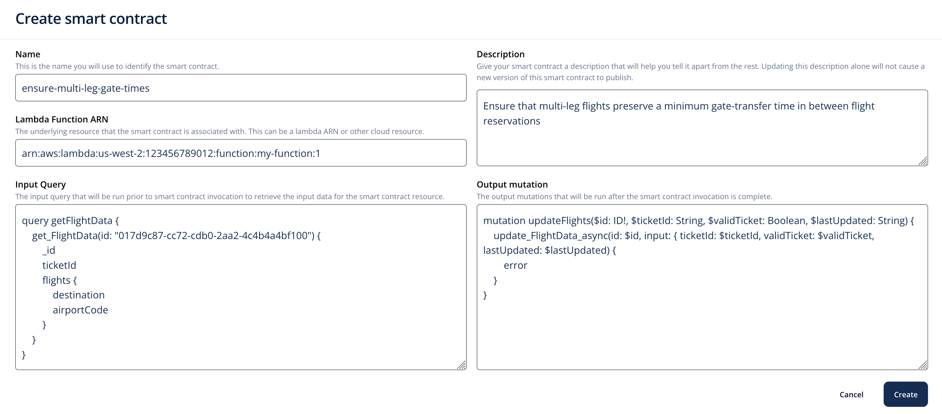
Task: Click the Create button
Action: 905,394
